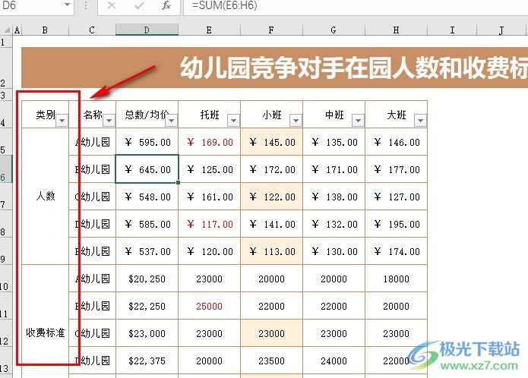Click B幼儿园 in row 6
This screenshot has width=528, height=378.
coord(92,169)
